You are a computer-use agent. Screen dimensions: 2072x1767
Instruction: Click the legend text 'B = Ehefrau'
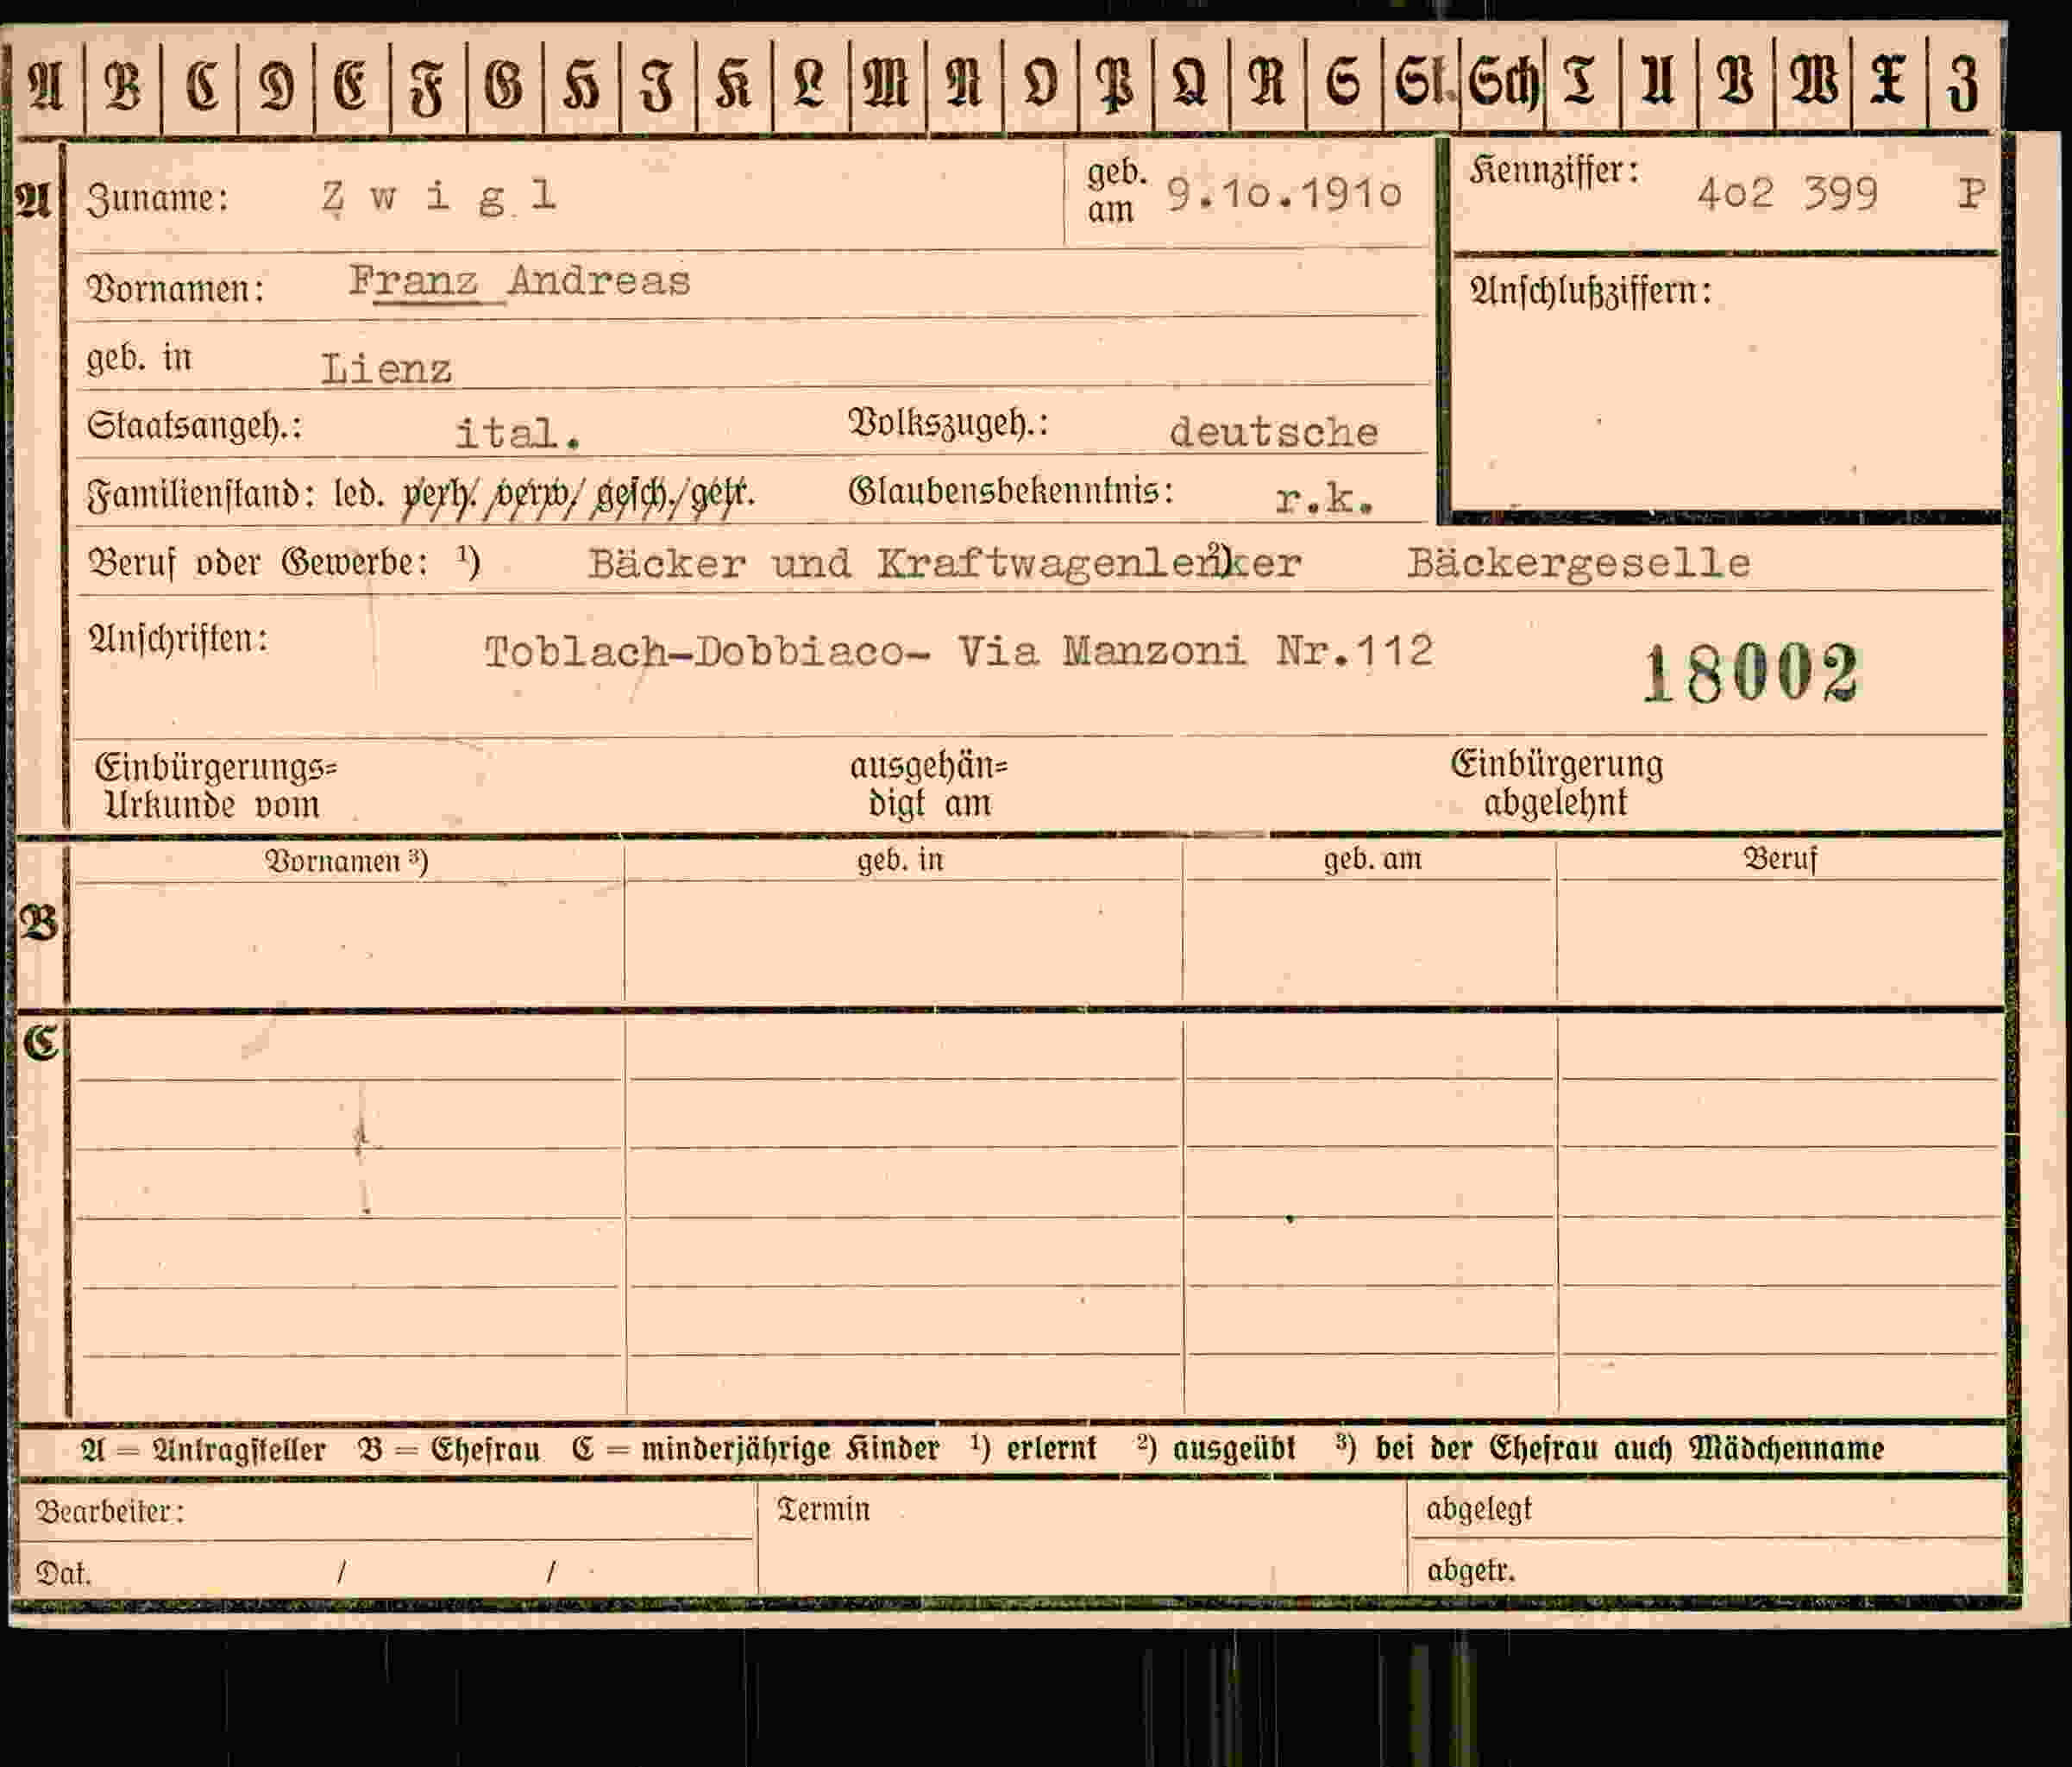tap(449, 1449)
